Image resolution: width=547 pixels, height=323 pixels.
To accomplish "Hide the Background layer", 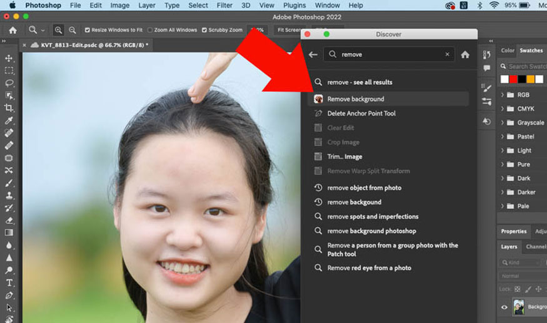I will 504,307.
